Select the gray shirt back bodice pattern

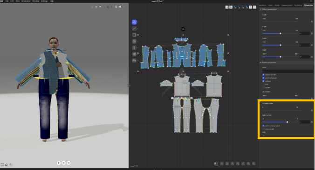(x=214, y=85)
